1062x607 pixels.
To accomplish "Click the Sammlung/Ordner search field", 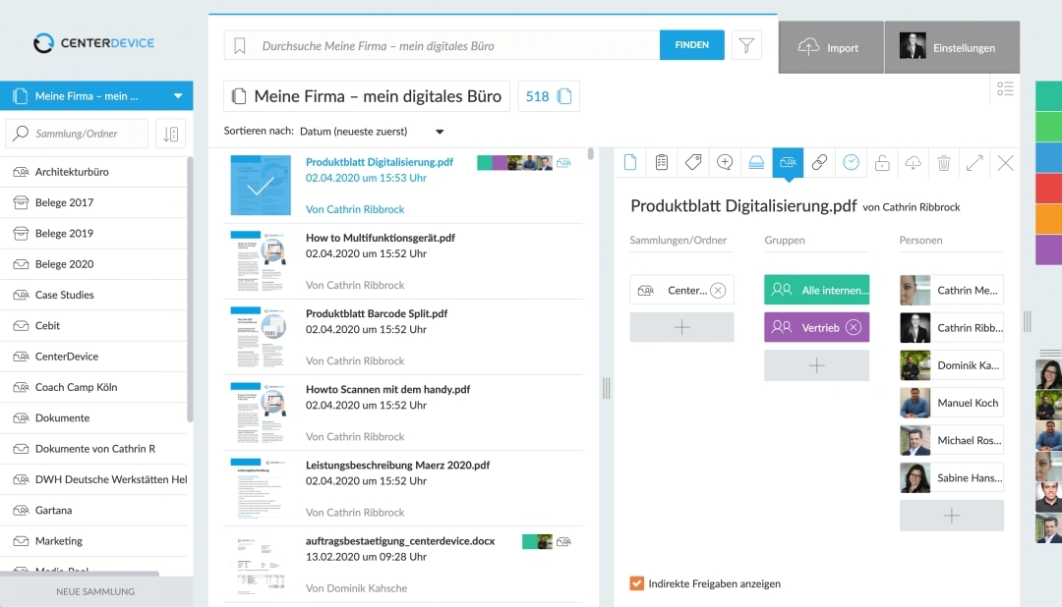I will [x=78, y=134].
